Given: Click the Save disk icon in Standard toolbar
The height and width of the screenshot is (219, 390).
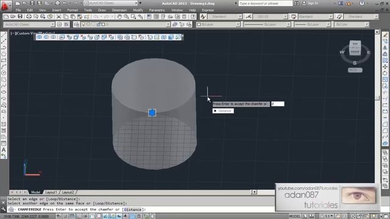Looking at the screenshot, I should (20, 16).
